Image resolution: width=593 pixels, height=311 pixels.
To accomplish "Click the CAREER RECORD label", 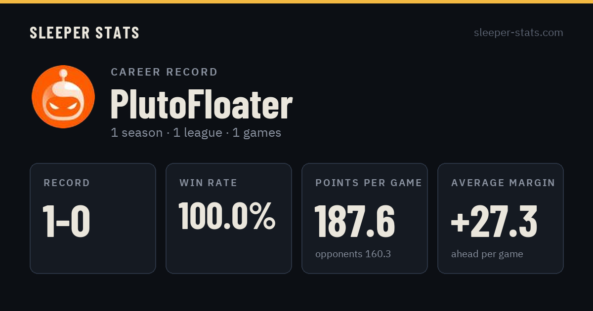I will coord(164,72).
